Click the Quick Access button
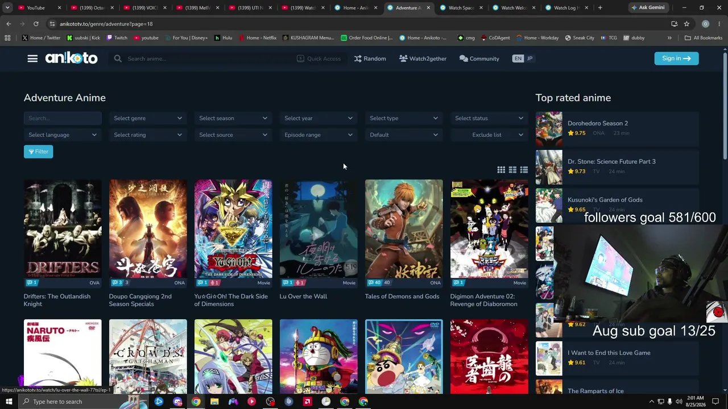Viewport: 728px width, 409px height. click(x=319, y=59)
